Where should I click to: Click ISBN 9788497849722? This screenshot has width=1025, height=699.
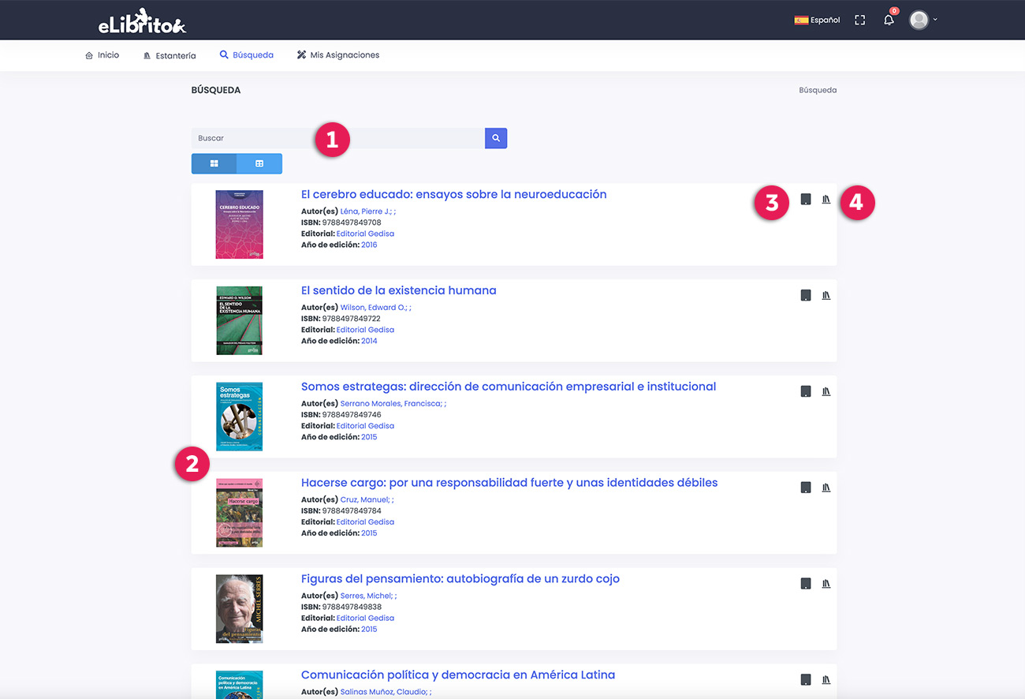click(x=352, y=319)
